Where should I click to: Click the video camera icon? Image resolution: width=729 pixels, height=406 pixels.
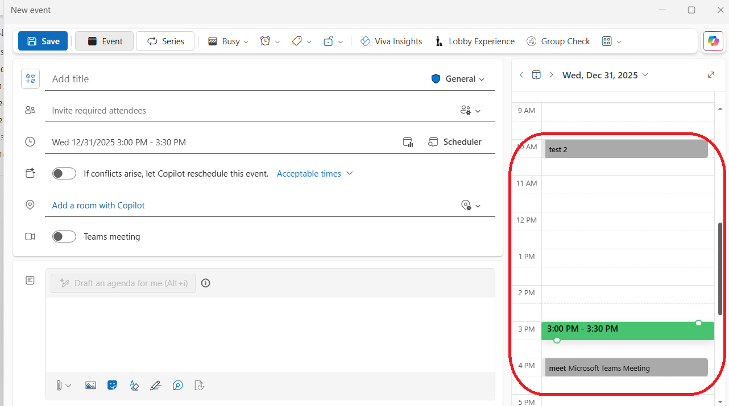pos(30,237)
